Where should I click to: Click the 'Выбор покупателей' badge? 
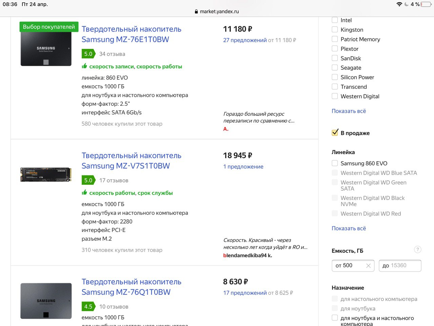tap(49, 27)
